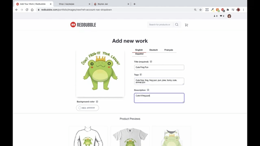
Task: Select the Español language tab
Action: tap(139, 54)
